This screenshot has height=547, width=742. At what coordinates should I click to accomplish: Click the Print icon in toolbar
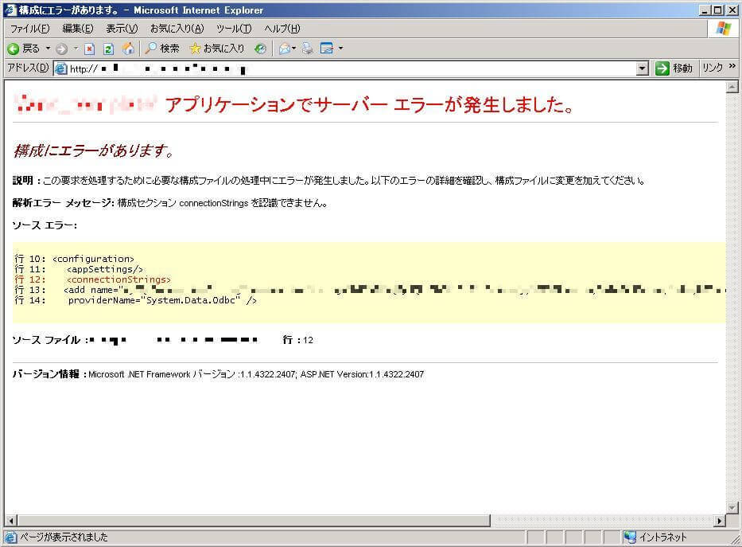(x=307, y=49)
